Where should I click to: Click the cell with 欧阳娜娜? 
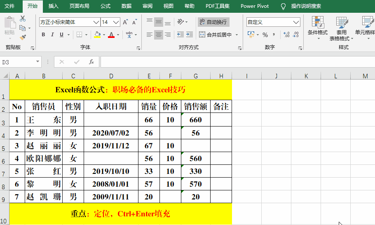click(44, 159)
